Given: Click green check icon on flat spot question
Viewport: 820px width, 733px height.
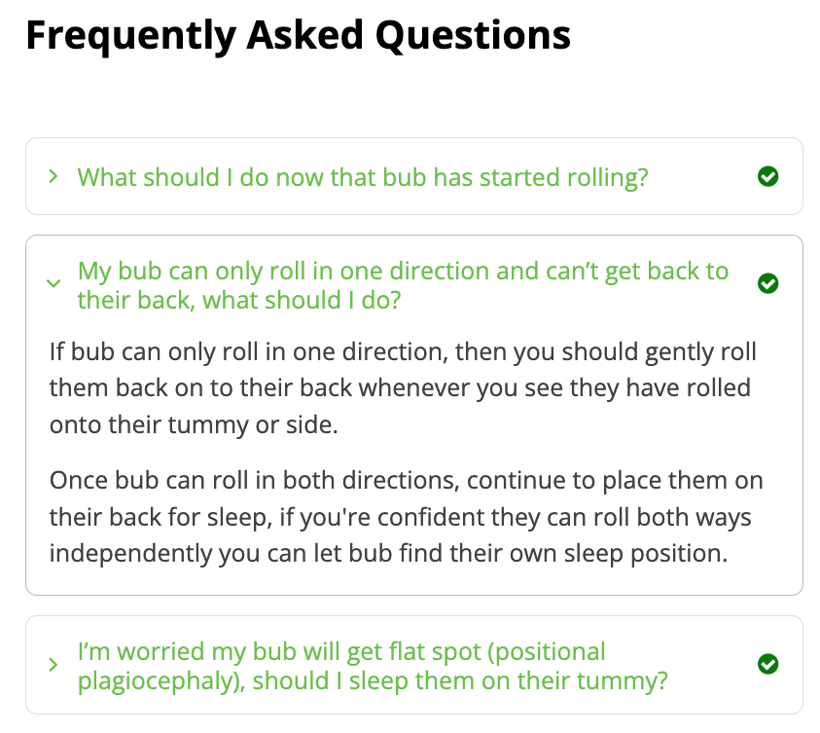Looking at the screenshot, I should coord(767,664).
